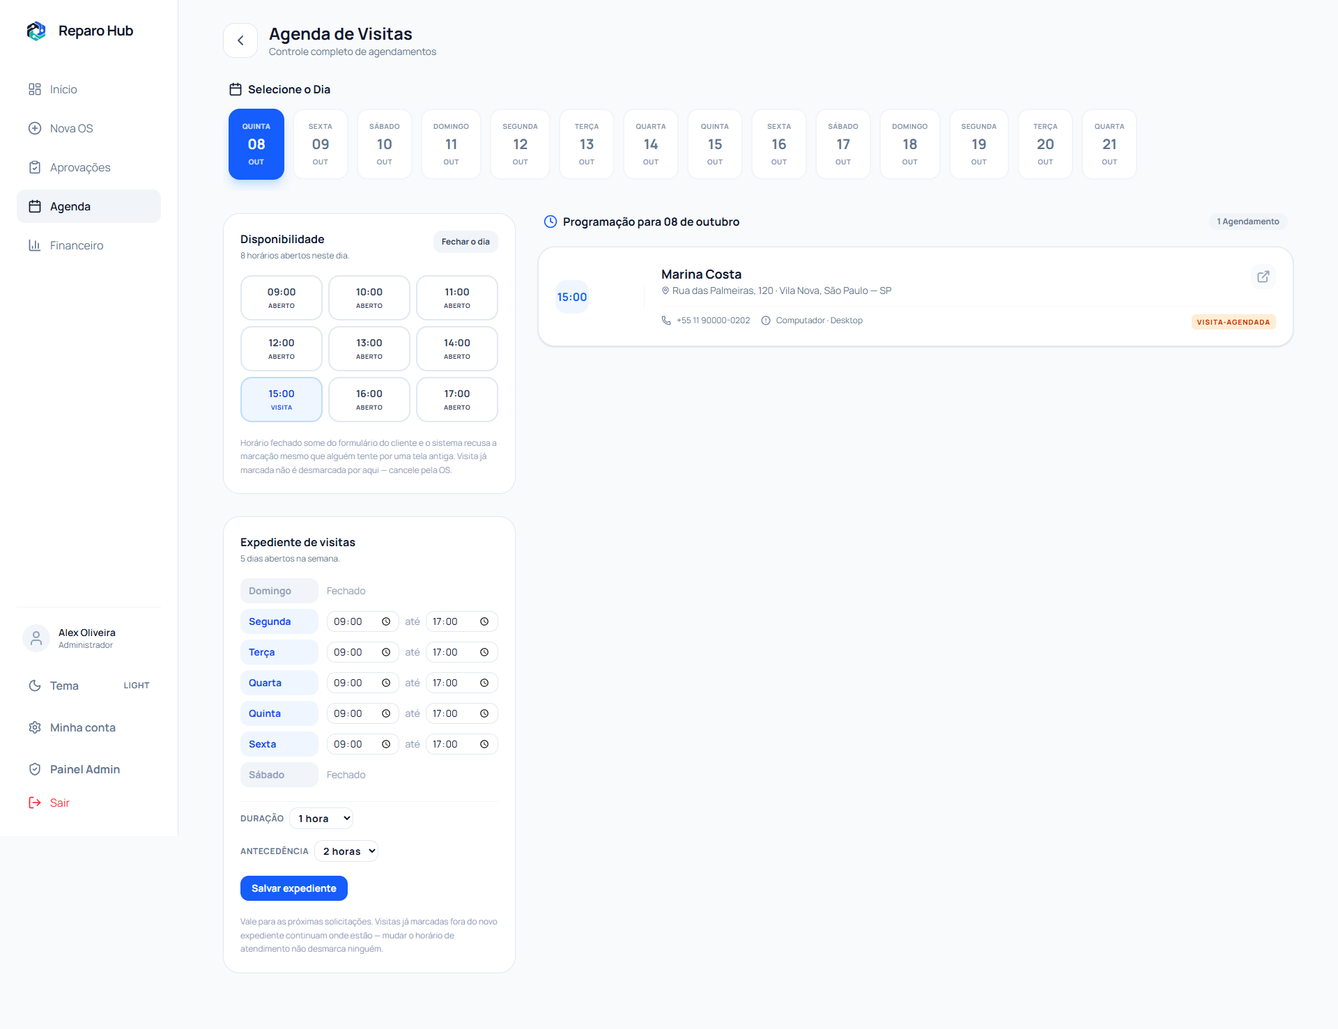Toggle the Terça weekday chip
Image resolution: width=1338 pixels, height=1029 pixels.
279,652
